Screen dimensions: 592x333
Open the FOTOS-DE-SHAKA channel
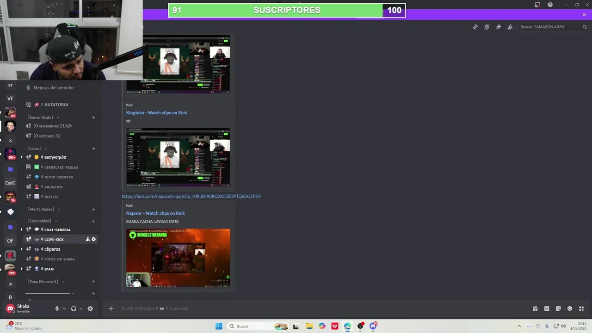[x=59, y=259]
